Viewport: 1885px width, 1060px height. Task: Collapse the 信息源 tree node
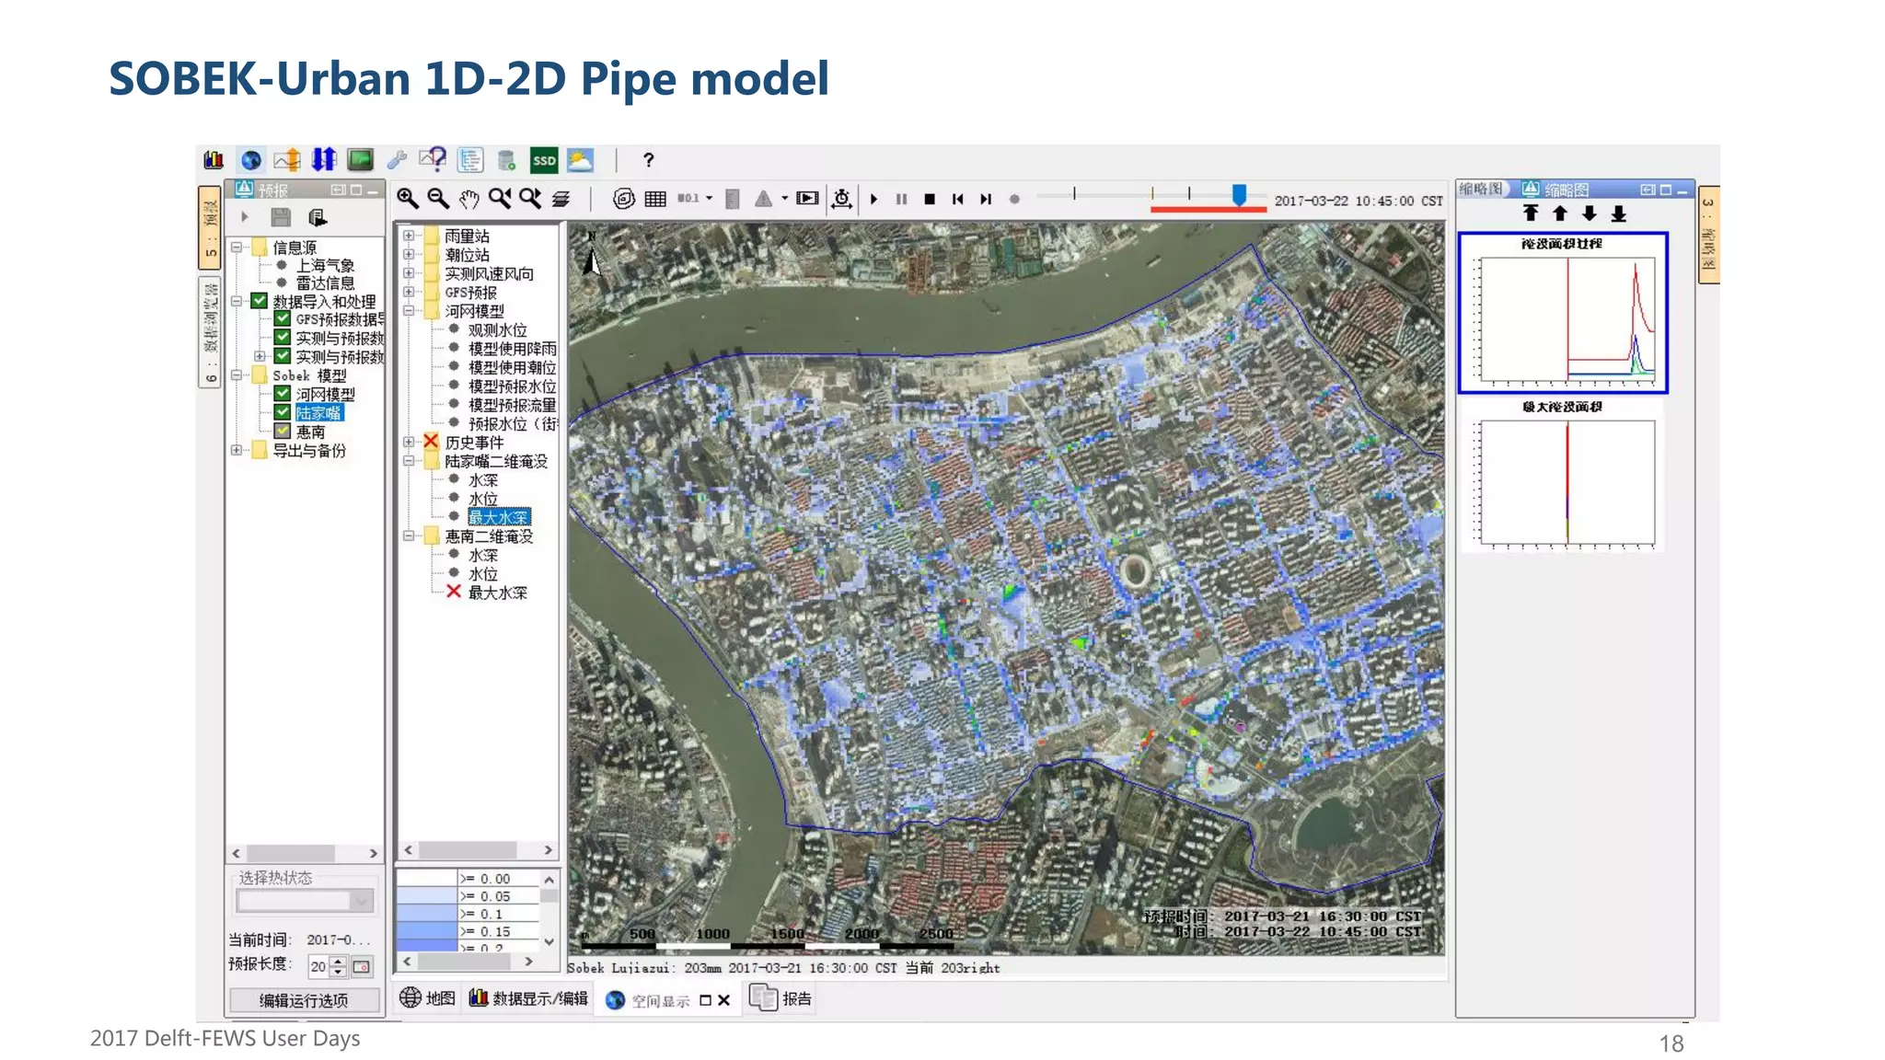(x=237, y=247)
